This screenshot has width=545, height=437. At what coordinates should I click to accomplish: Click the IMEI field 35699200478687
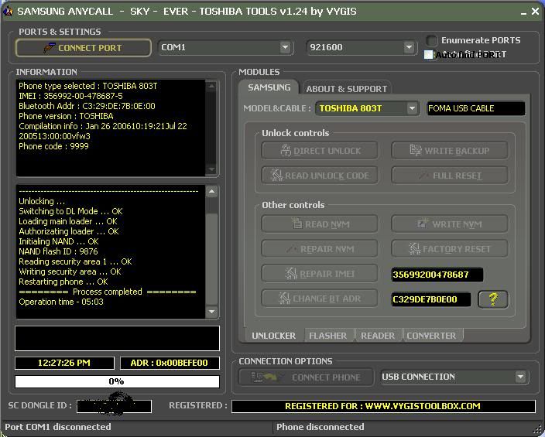[437, 275]
